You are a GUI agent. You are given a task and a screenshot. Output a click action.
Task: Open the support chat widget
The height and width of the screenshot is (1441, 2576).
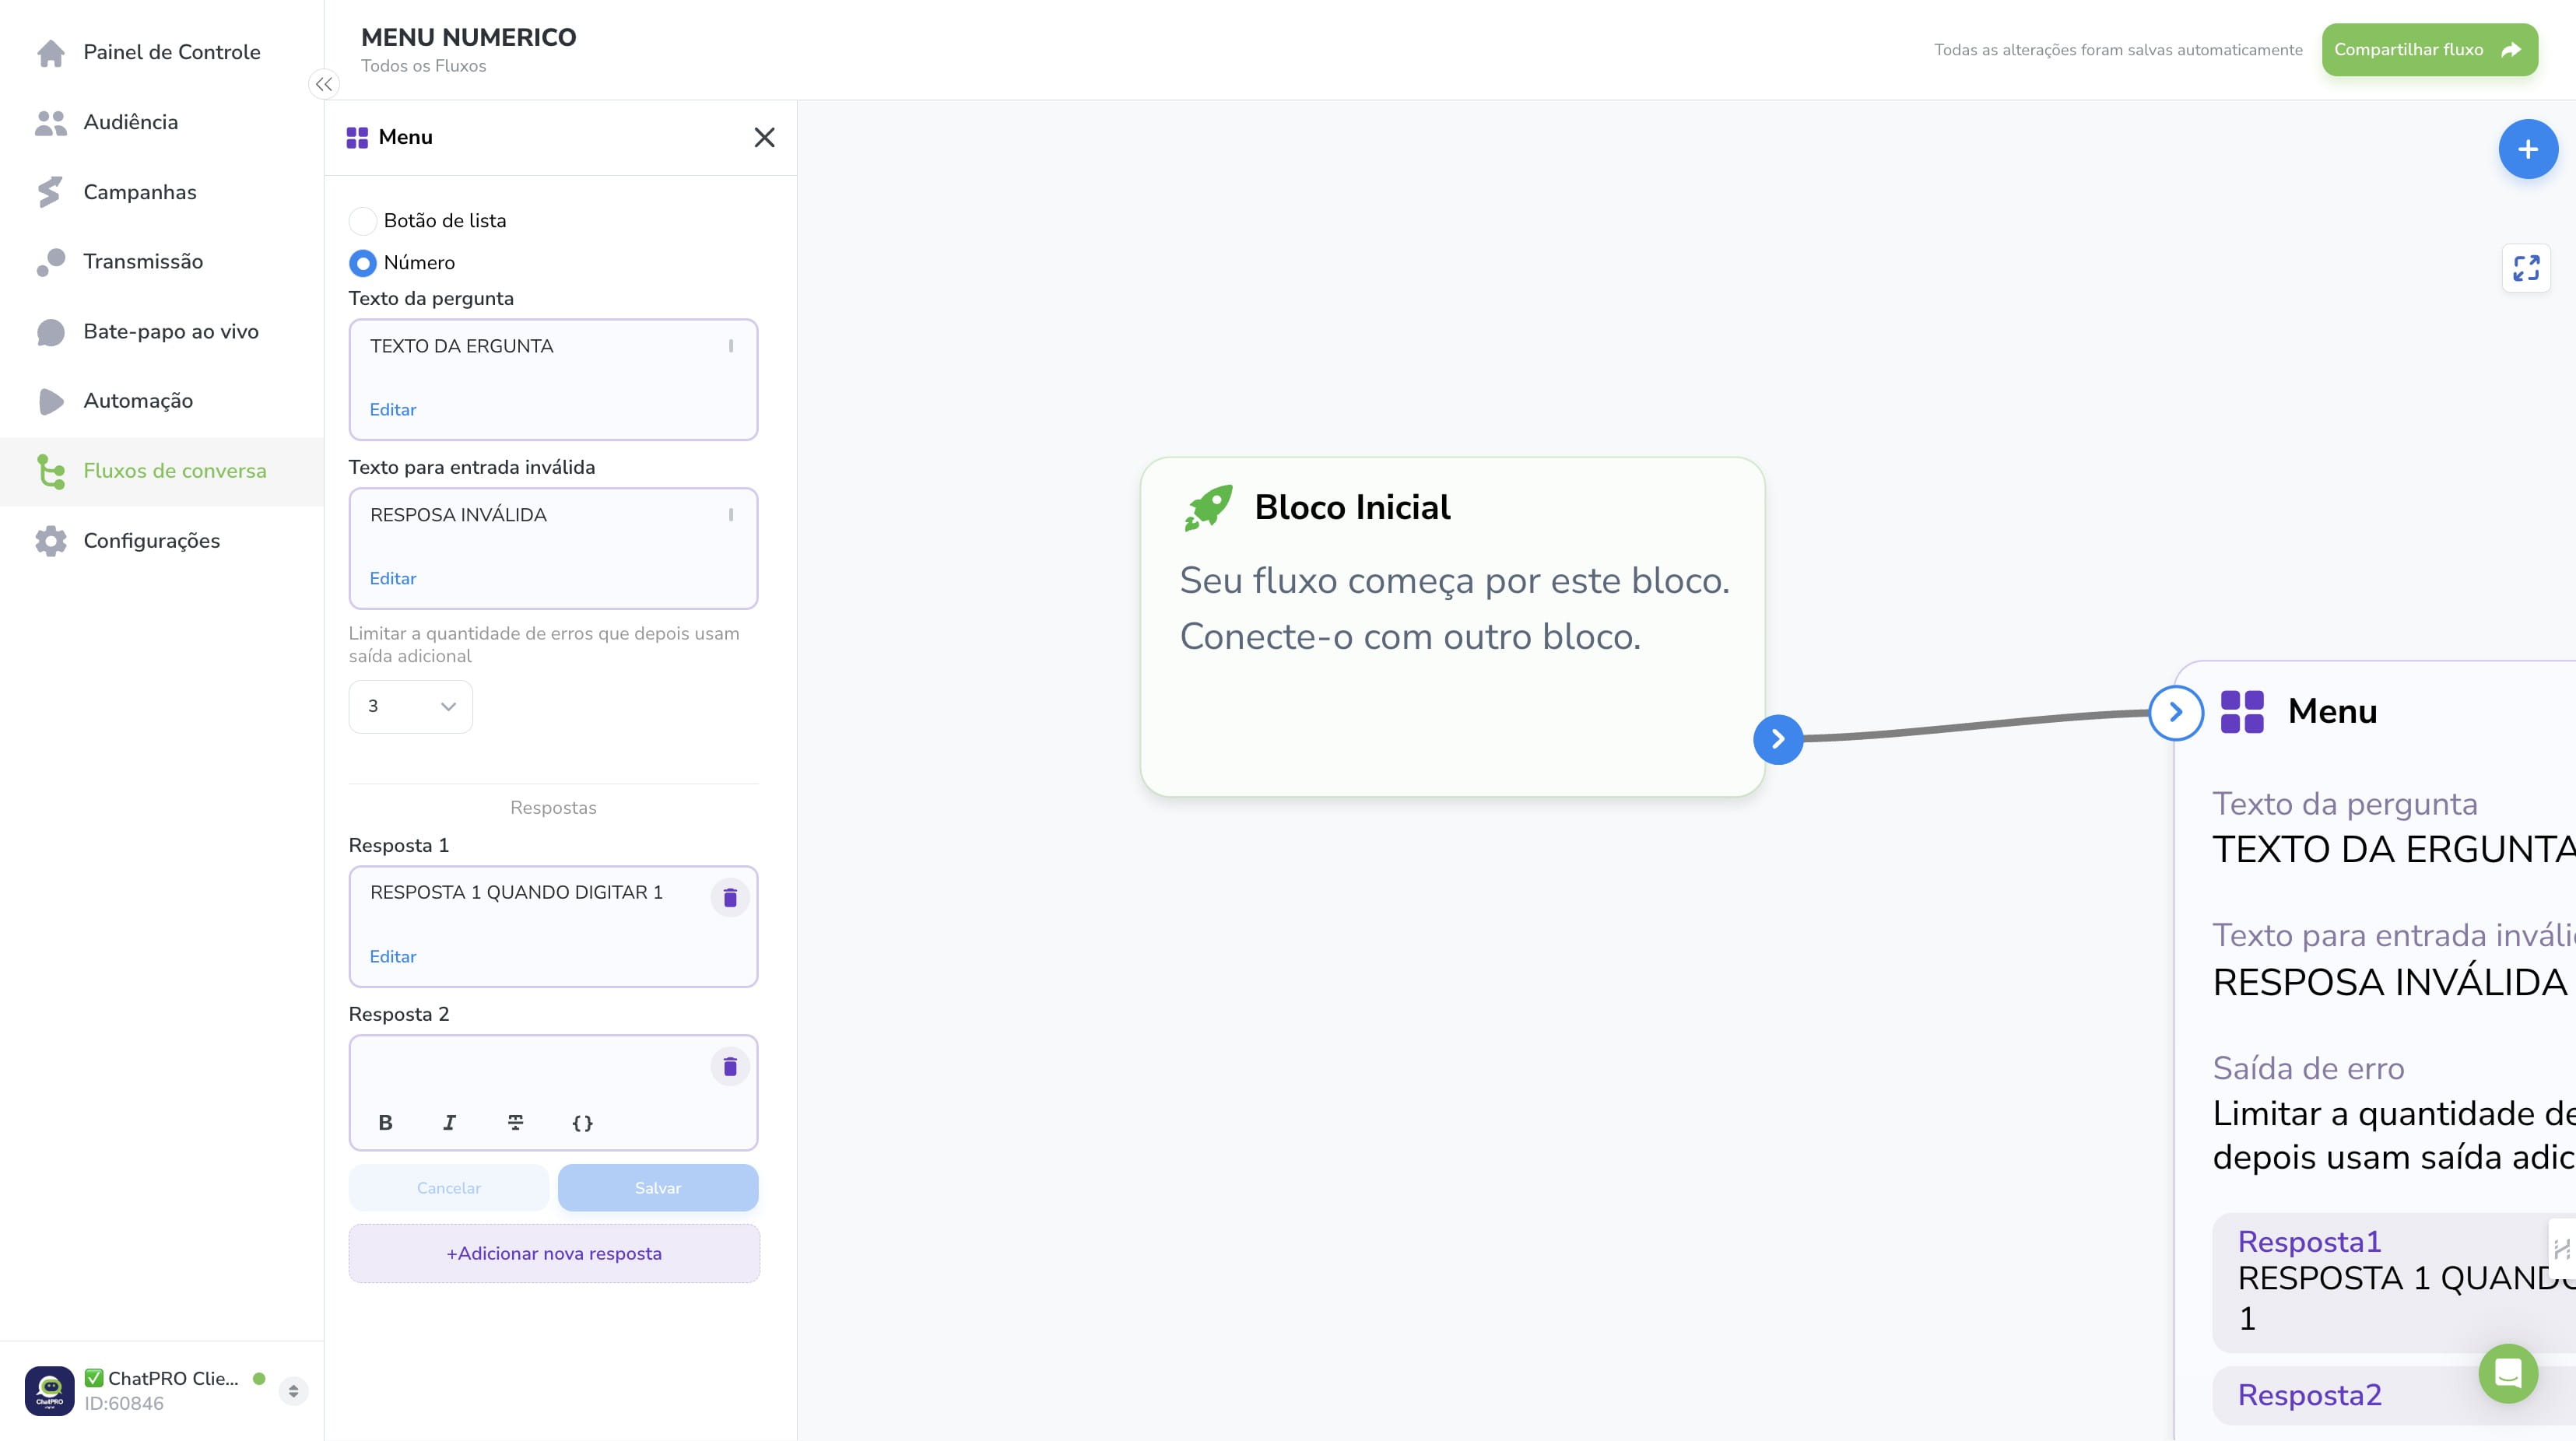click(2507, 1373)
